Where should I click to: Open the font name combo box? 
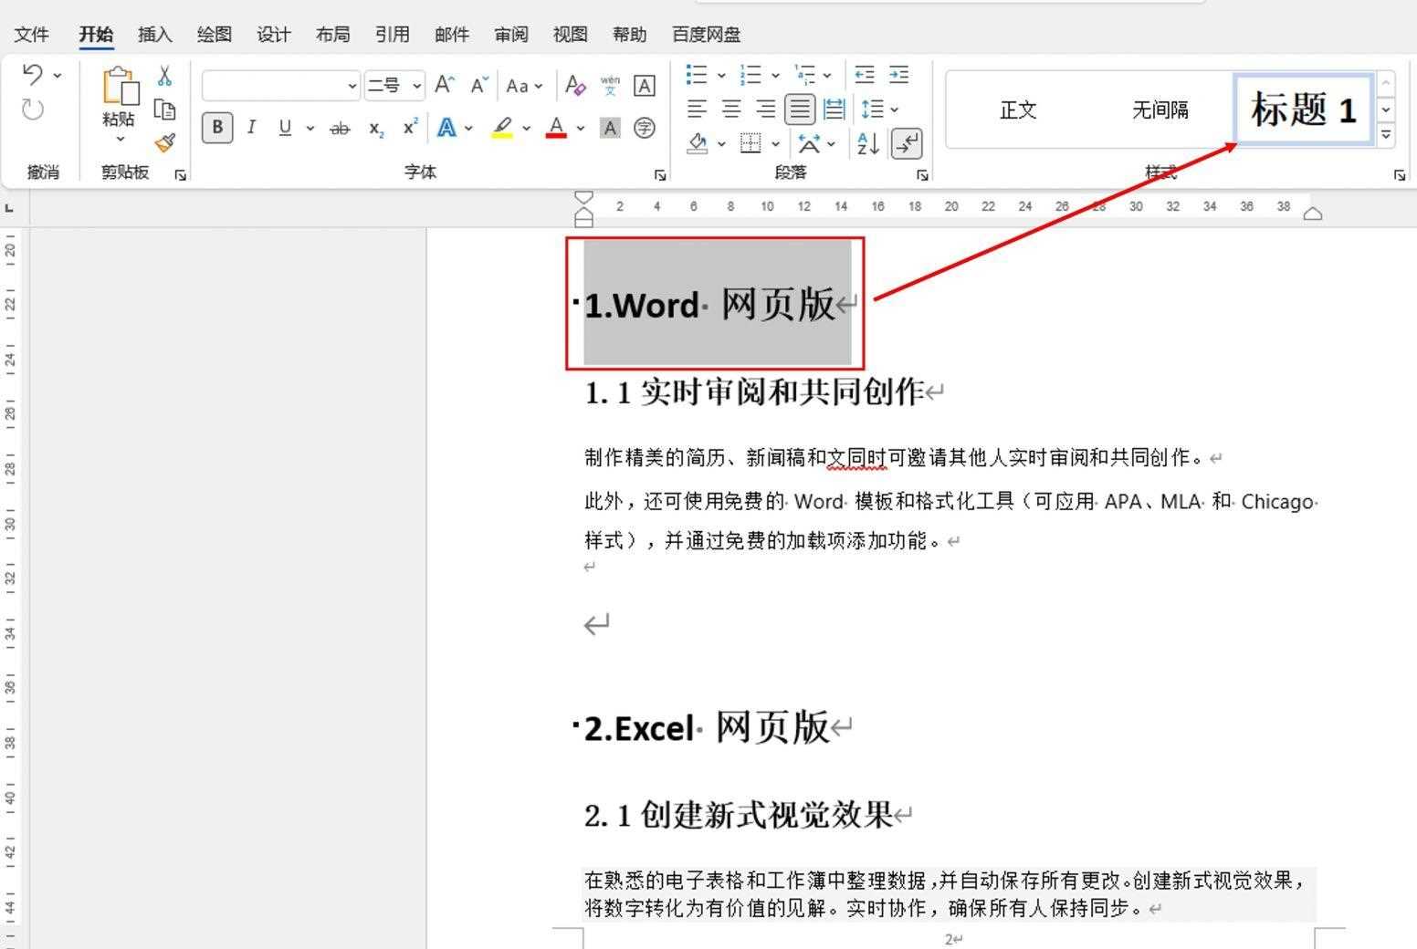pyautogui.click(x=352, y=86)
